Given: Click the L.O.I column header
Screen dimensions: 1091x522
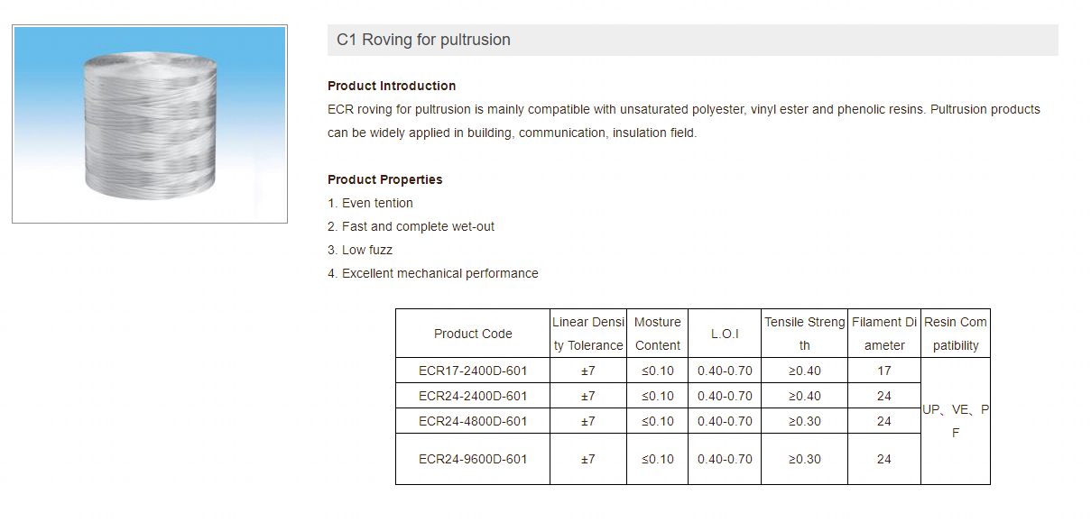Looking at the screenshot, I should click(x=725, y=334).
